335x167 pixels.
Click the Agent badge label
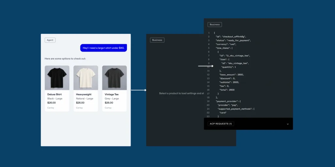pyautogui.click(x=50, y=40)
